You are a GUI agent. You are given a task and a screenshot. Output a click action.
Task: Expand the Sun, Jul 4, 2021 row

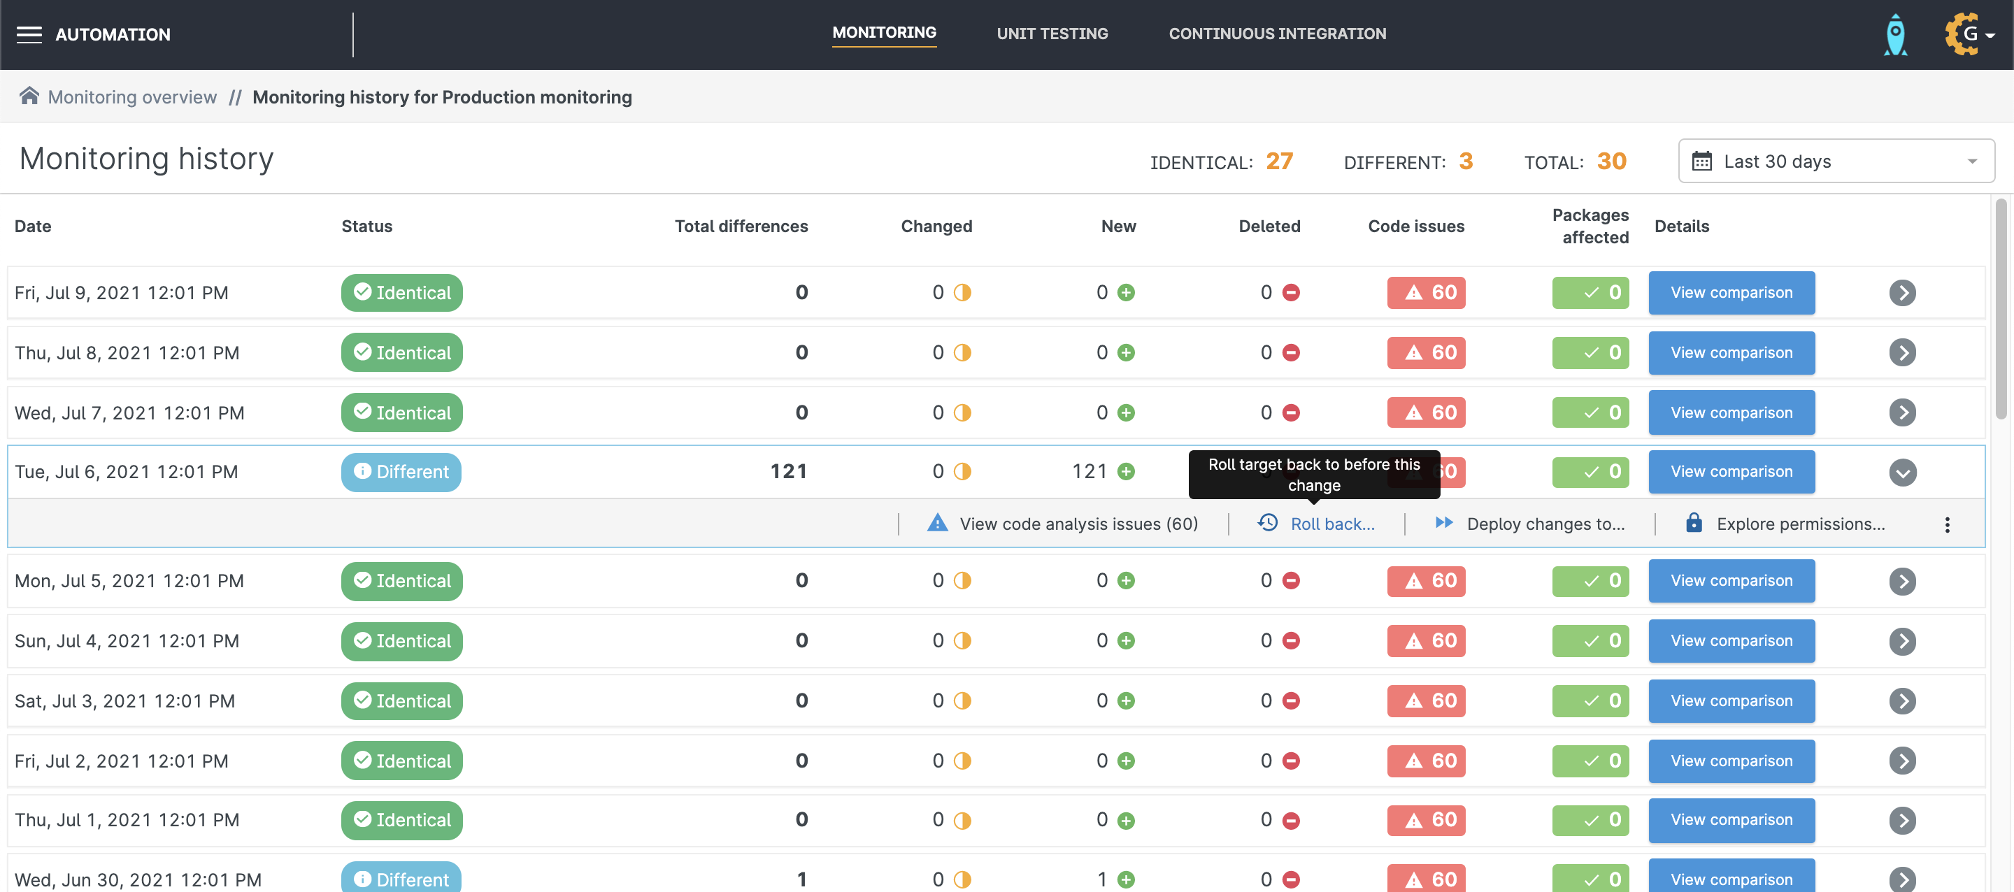pos(1902,641)
